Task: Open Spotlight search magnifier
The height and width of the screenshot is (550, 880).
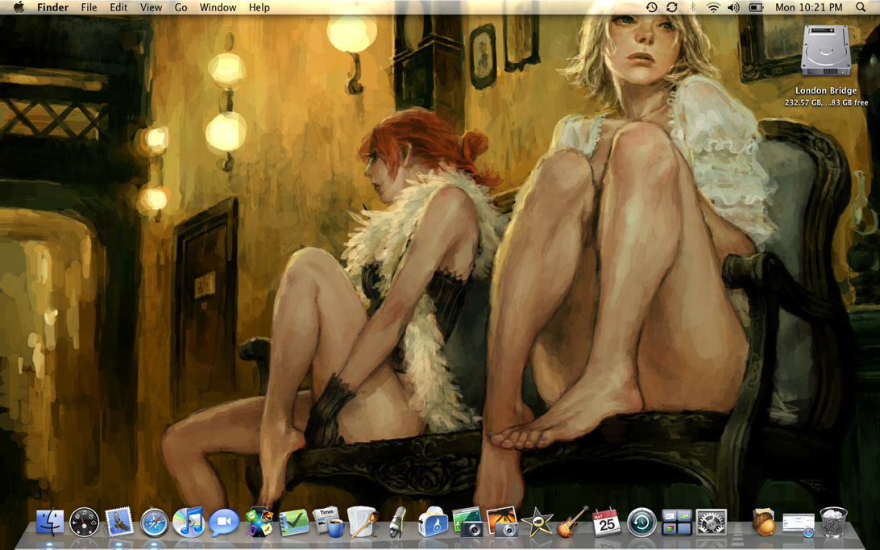Action: pos(861,7)
